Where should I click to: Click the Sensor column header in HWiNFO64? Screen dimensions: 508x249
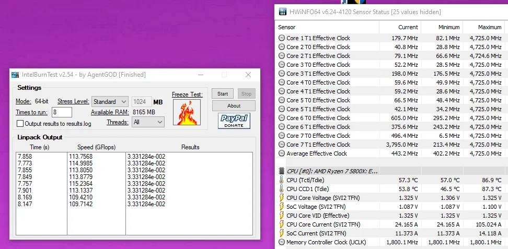(327, 27)
